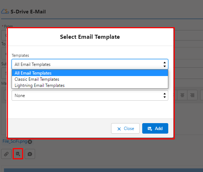The height and width of the screenshot is (172, 203).
Task: Remove the File_SciFi.png attachment
Action: pyautogui.click(x=30, y=142)
